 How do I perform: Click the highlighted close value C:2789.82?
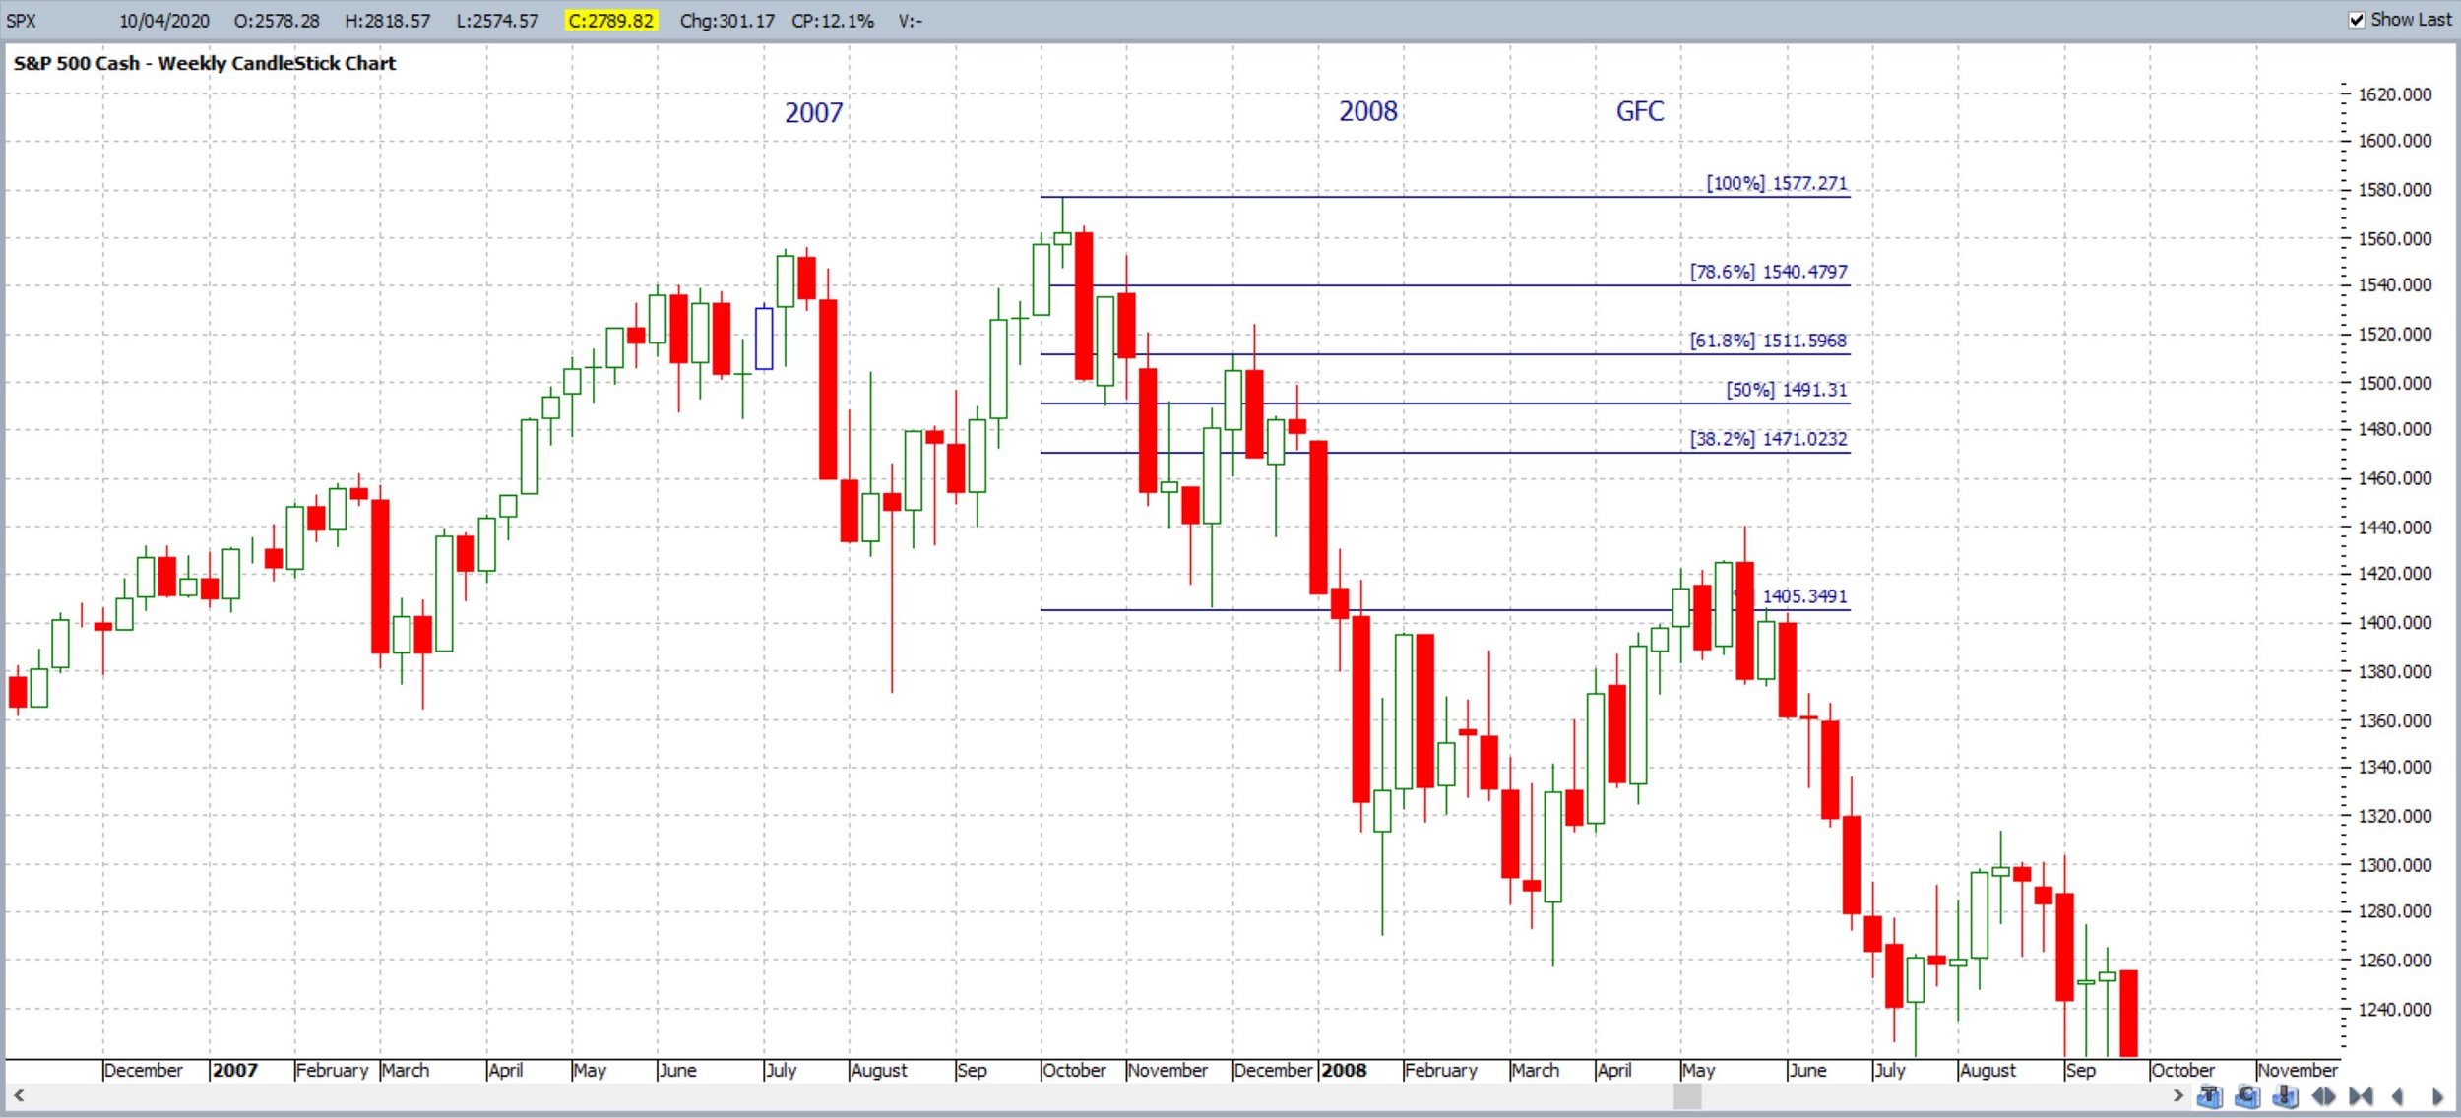click(610, 21)
